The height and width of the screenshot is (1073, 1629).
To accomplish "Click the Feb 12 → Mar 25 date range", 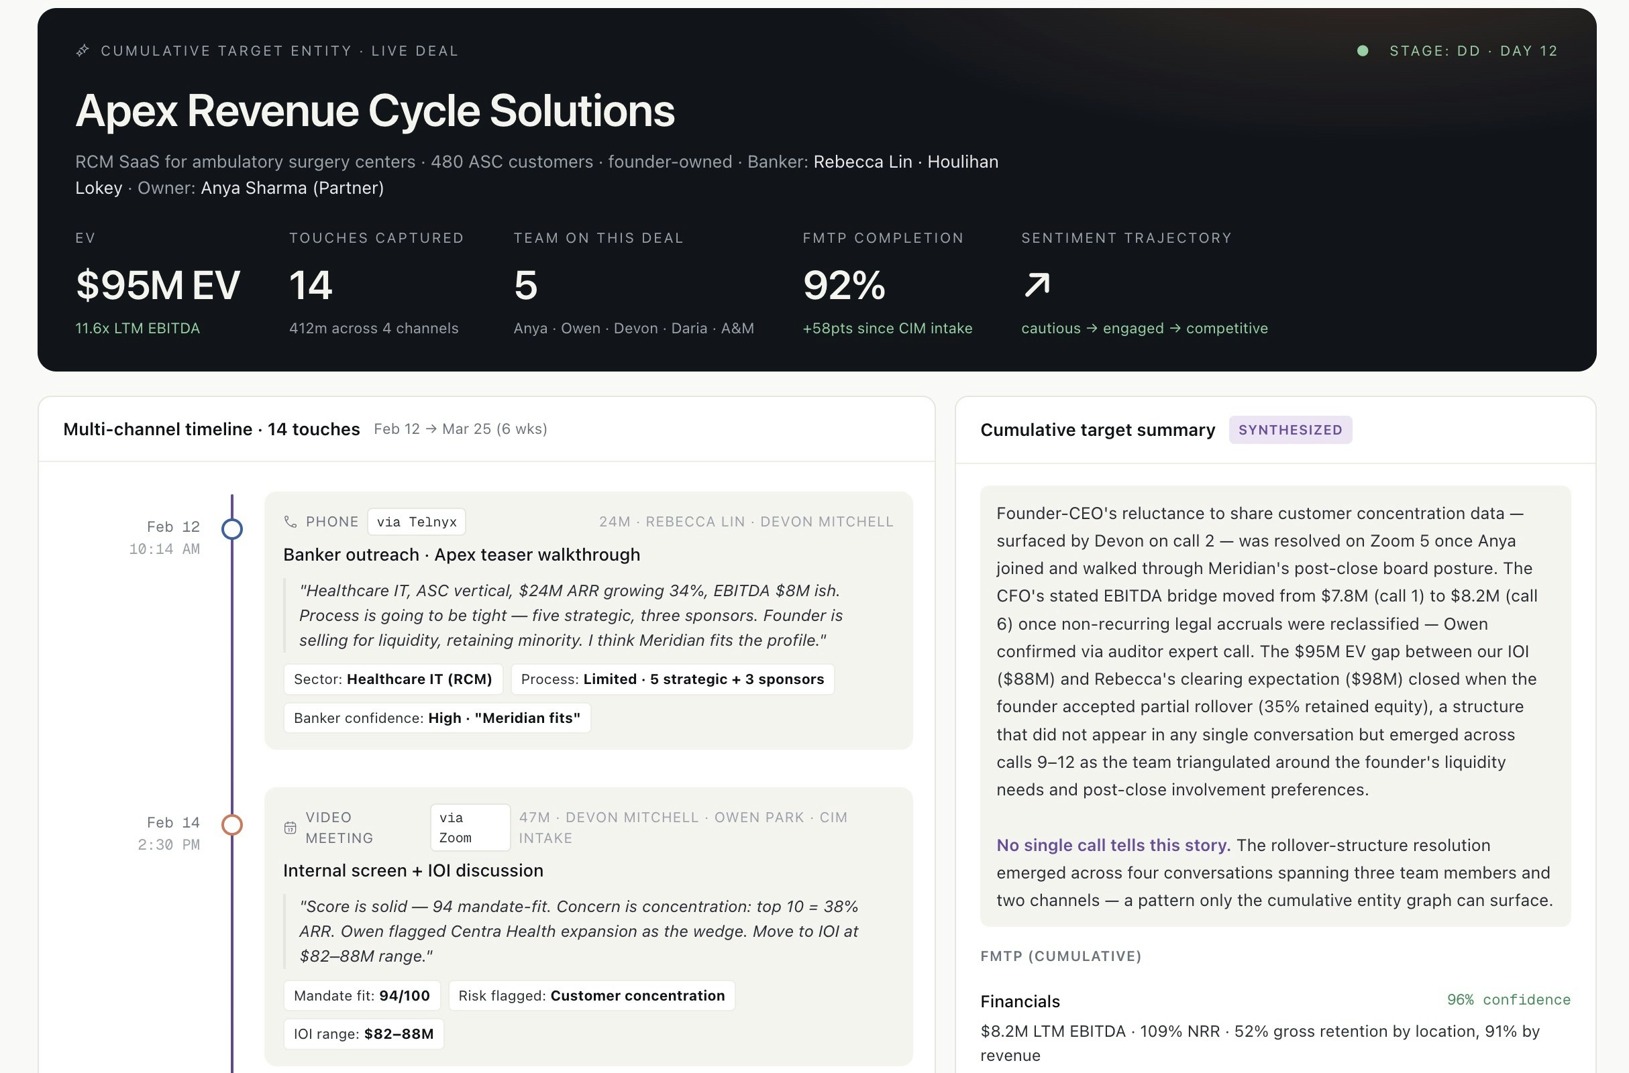I will click(461, 429).
